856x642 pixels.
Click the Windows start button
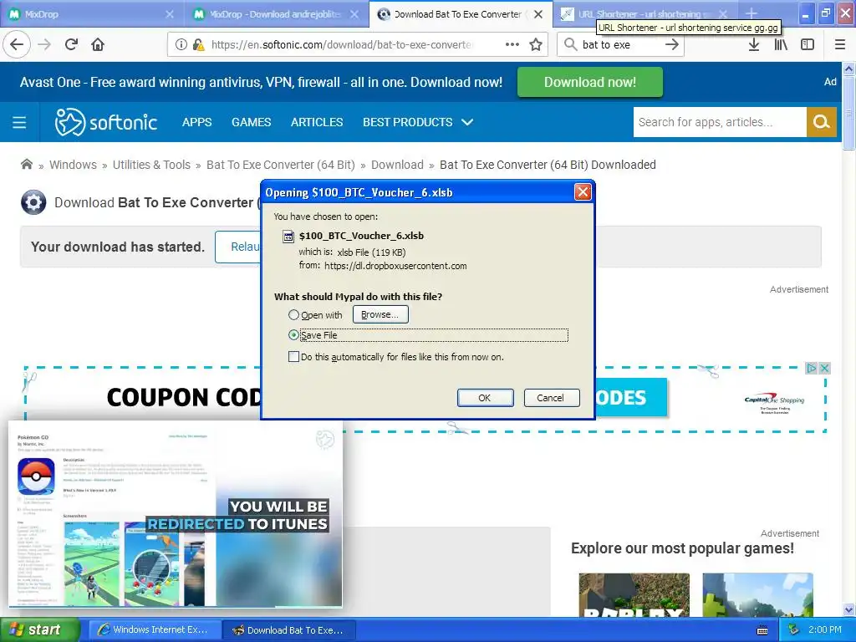pyautogui.click(x=40, y=630)
